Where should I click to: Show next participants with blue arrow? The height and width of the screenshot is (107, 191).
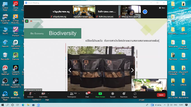[x=145, y=12]
